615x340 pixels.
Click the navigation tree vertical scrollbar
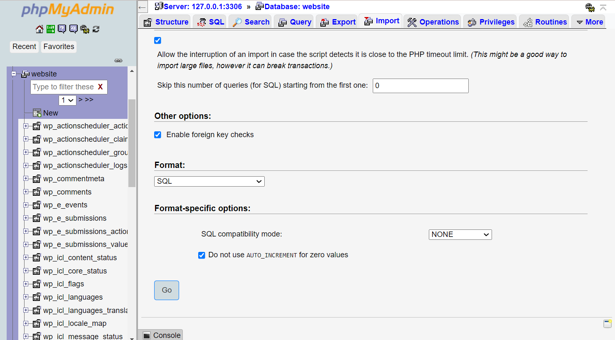point(132,143)
